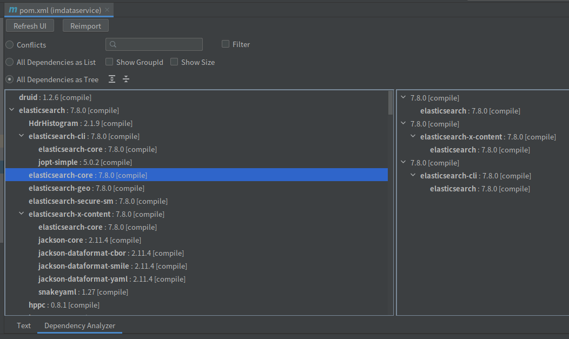
Task: Collapse the first 7.8.0 node in right panel
Action: pos(403,97)
